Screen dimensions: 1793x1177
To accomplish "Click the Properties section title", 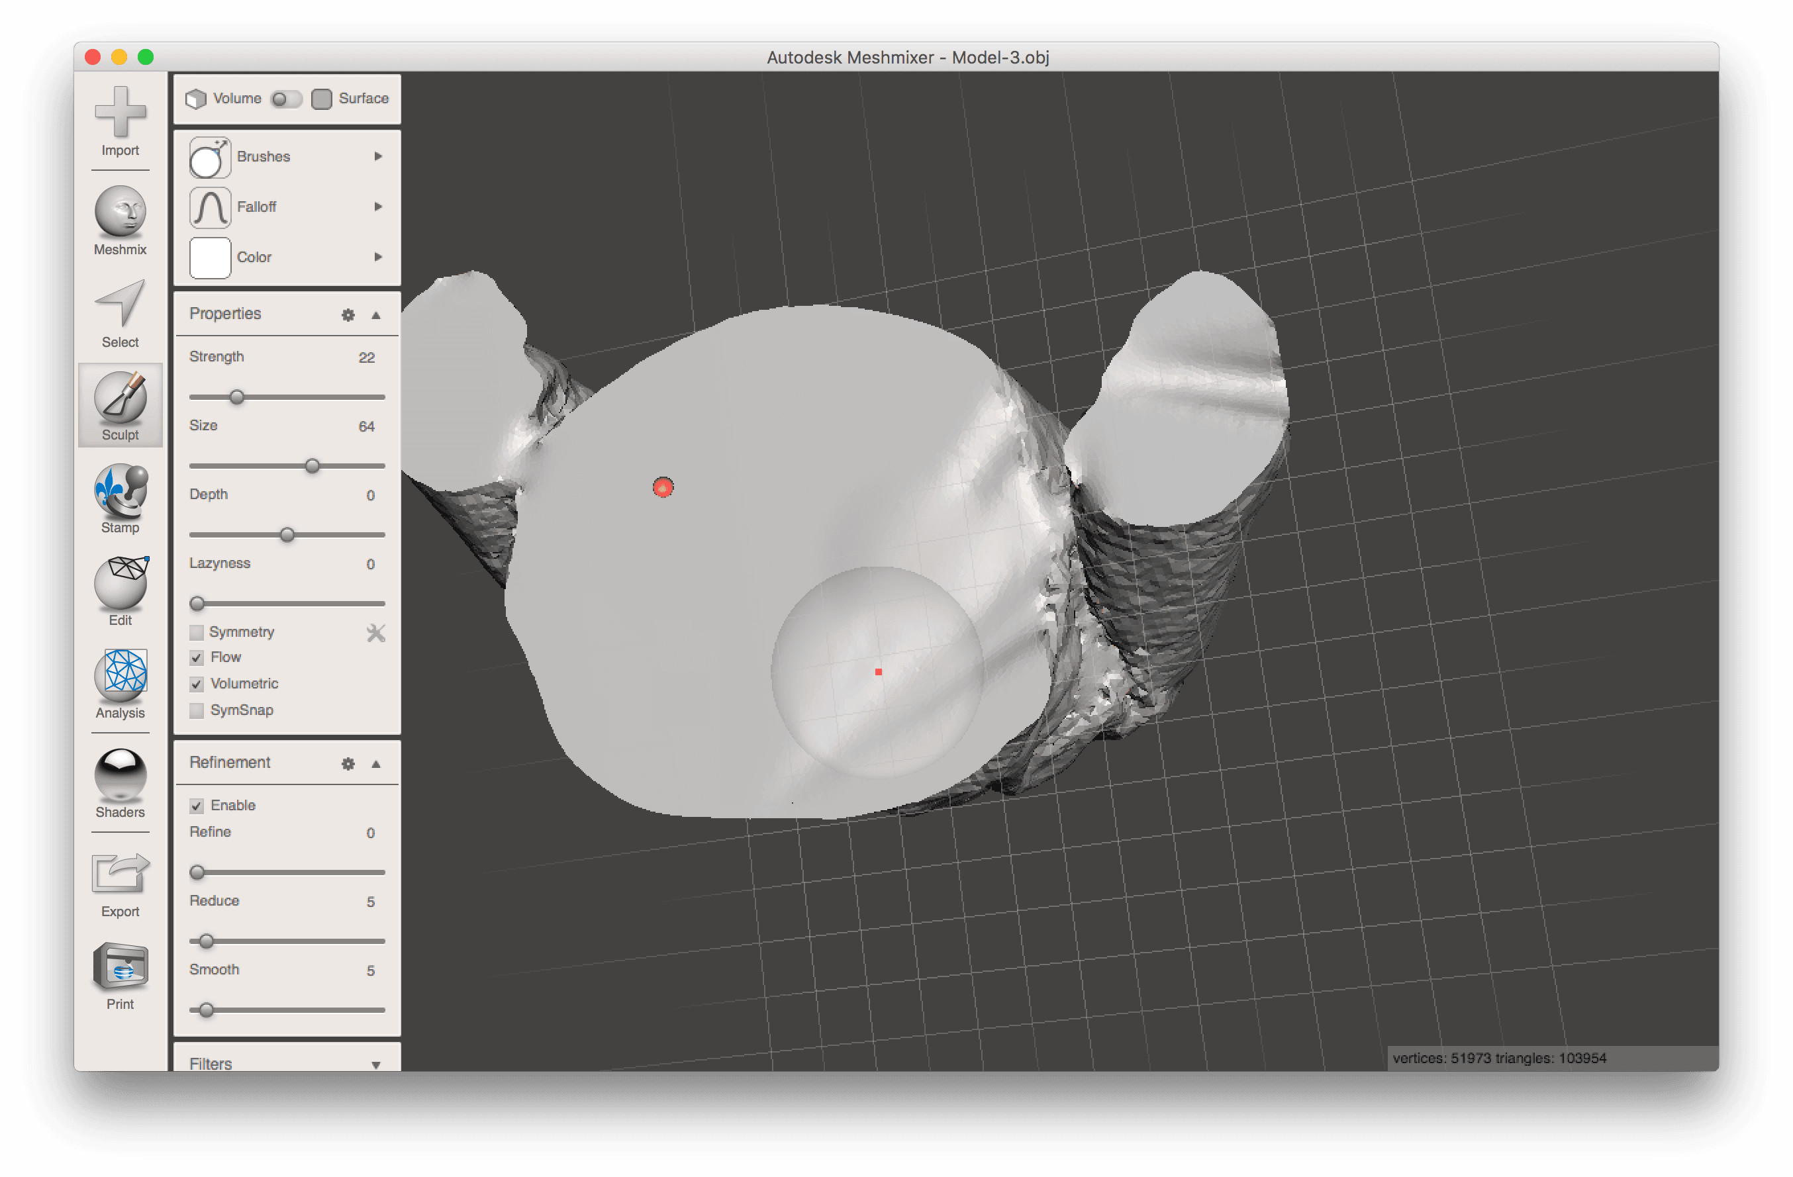I will pos(225,314).
